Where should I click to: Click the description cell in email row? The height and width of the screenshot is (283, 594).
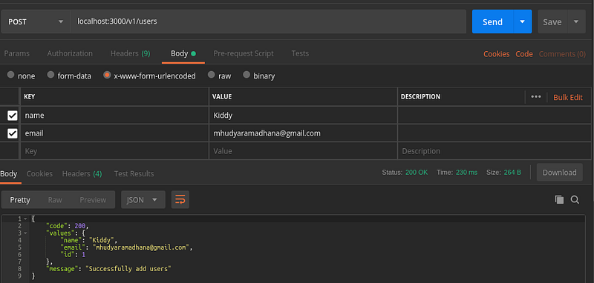(x=495, y=133)
